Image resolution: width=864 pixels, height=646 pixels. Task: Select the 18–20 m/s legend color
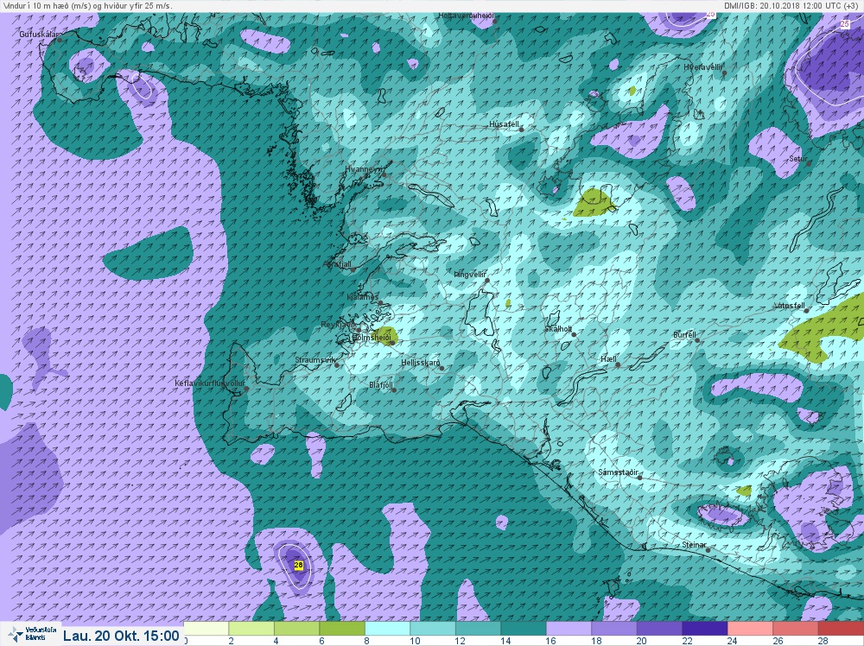point(613,629)
